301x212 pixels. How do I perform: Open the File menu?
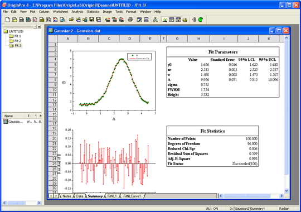5,12
